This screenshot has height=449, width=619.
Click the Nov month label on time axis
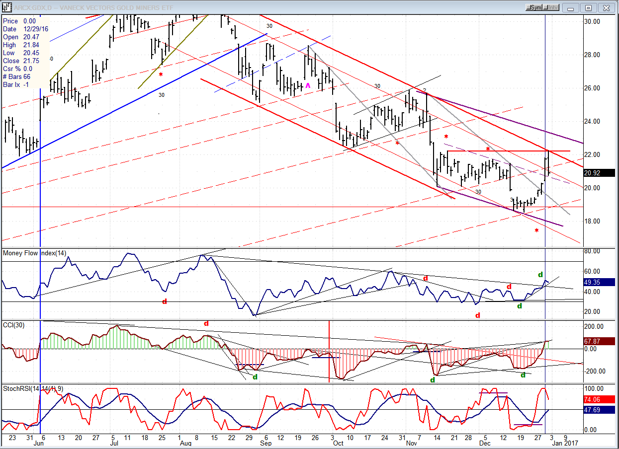(412, 444)
